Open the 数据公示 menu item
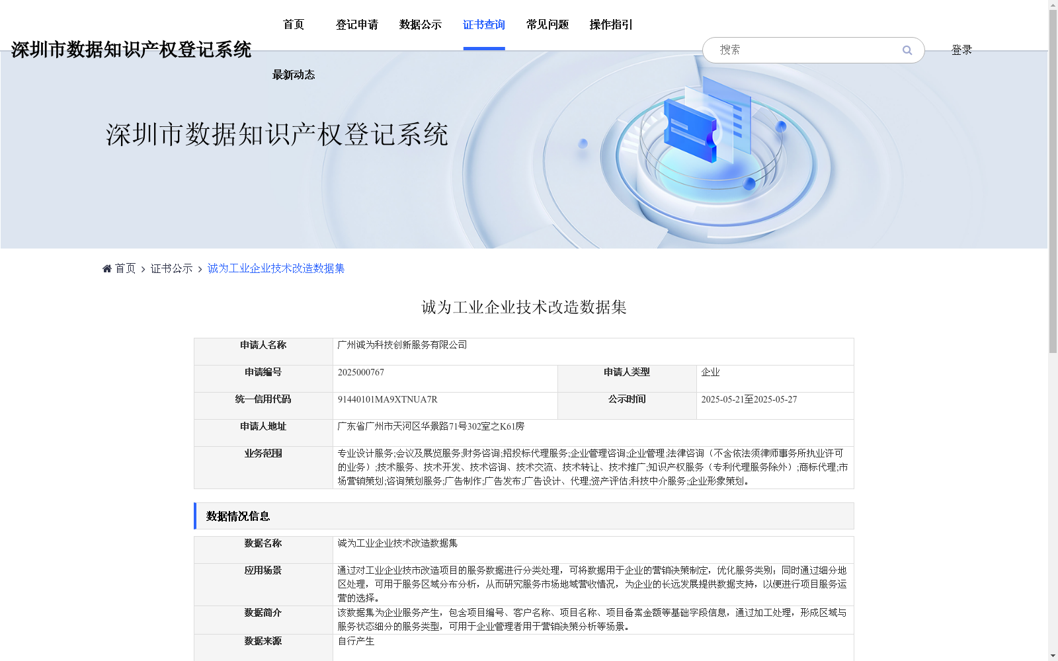 coord(421,24)
